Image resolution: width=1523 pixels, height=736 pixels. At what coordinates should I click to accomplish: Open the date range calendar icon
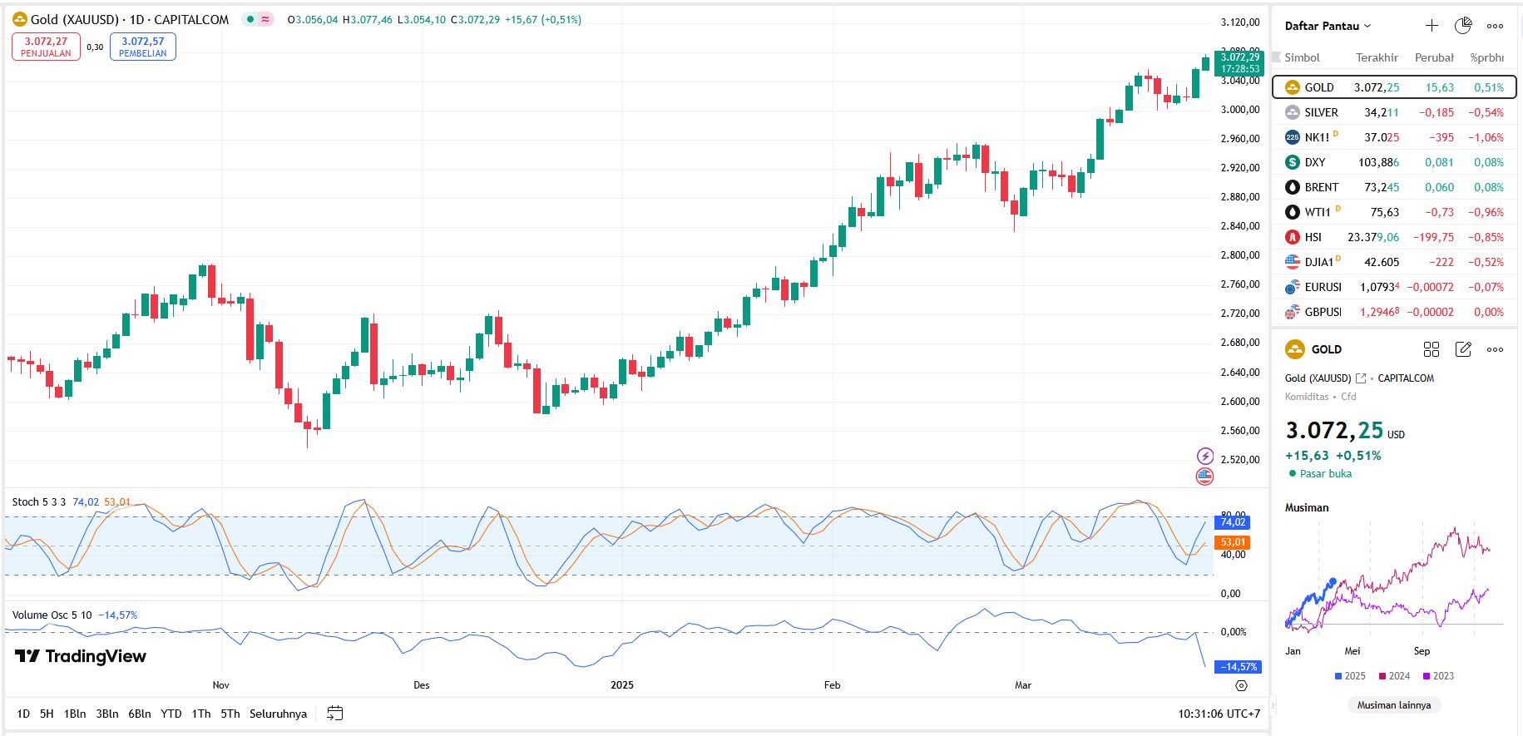coord(334,714)
